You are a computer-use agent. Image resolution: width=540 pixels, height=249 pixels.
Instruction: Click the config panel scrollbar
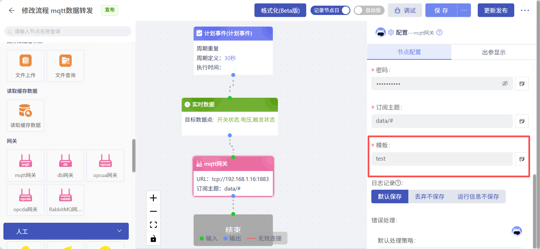[534, 211]
